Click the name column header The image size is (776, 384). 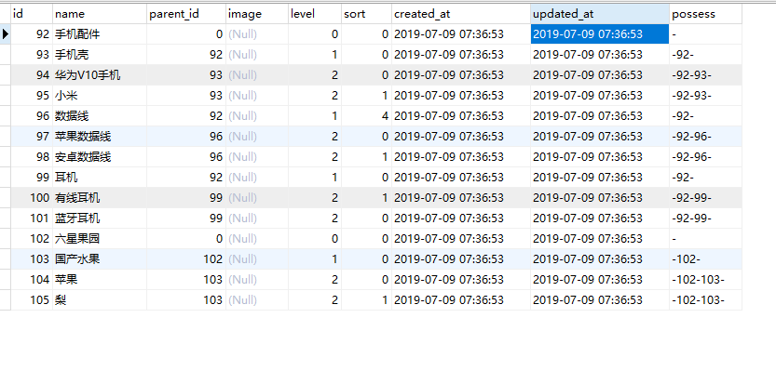click(x=100, y=14)
